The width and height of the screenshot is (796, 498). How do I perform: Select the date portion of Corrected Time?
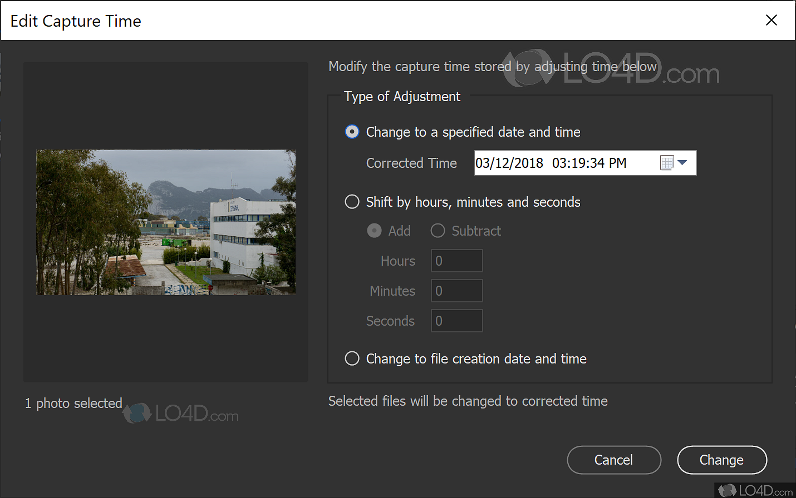click(509, 162)
